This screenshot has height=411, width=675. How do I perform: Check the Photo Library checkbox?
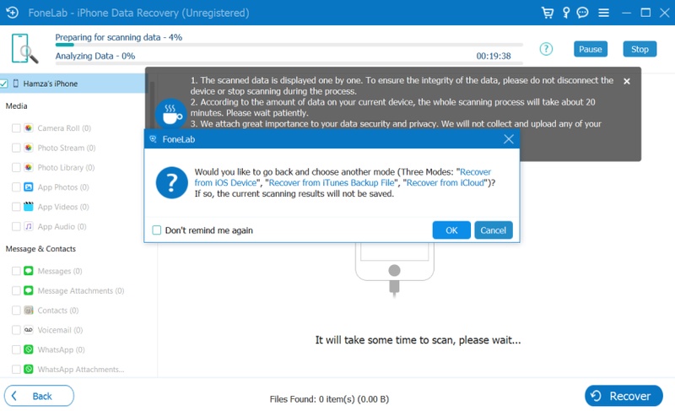[16, 167]
